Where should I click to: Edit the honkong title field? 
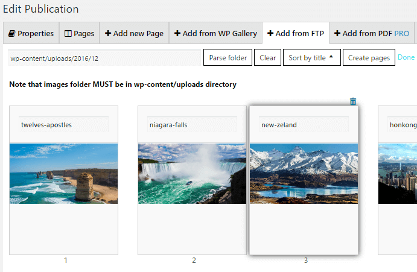pyautogui.click(x=402, y=124)
